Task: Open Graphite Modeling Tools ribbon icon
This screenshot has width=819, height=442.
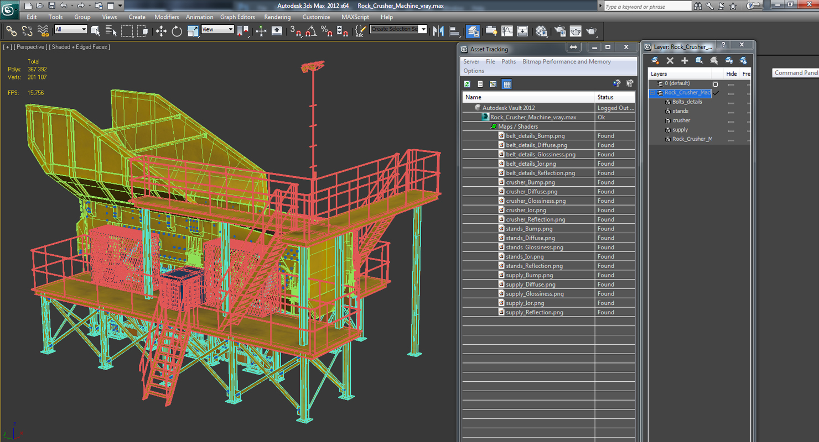Action: point(491,31)
